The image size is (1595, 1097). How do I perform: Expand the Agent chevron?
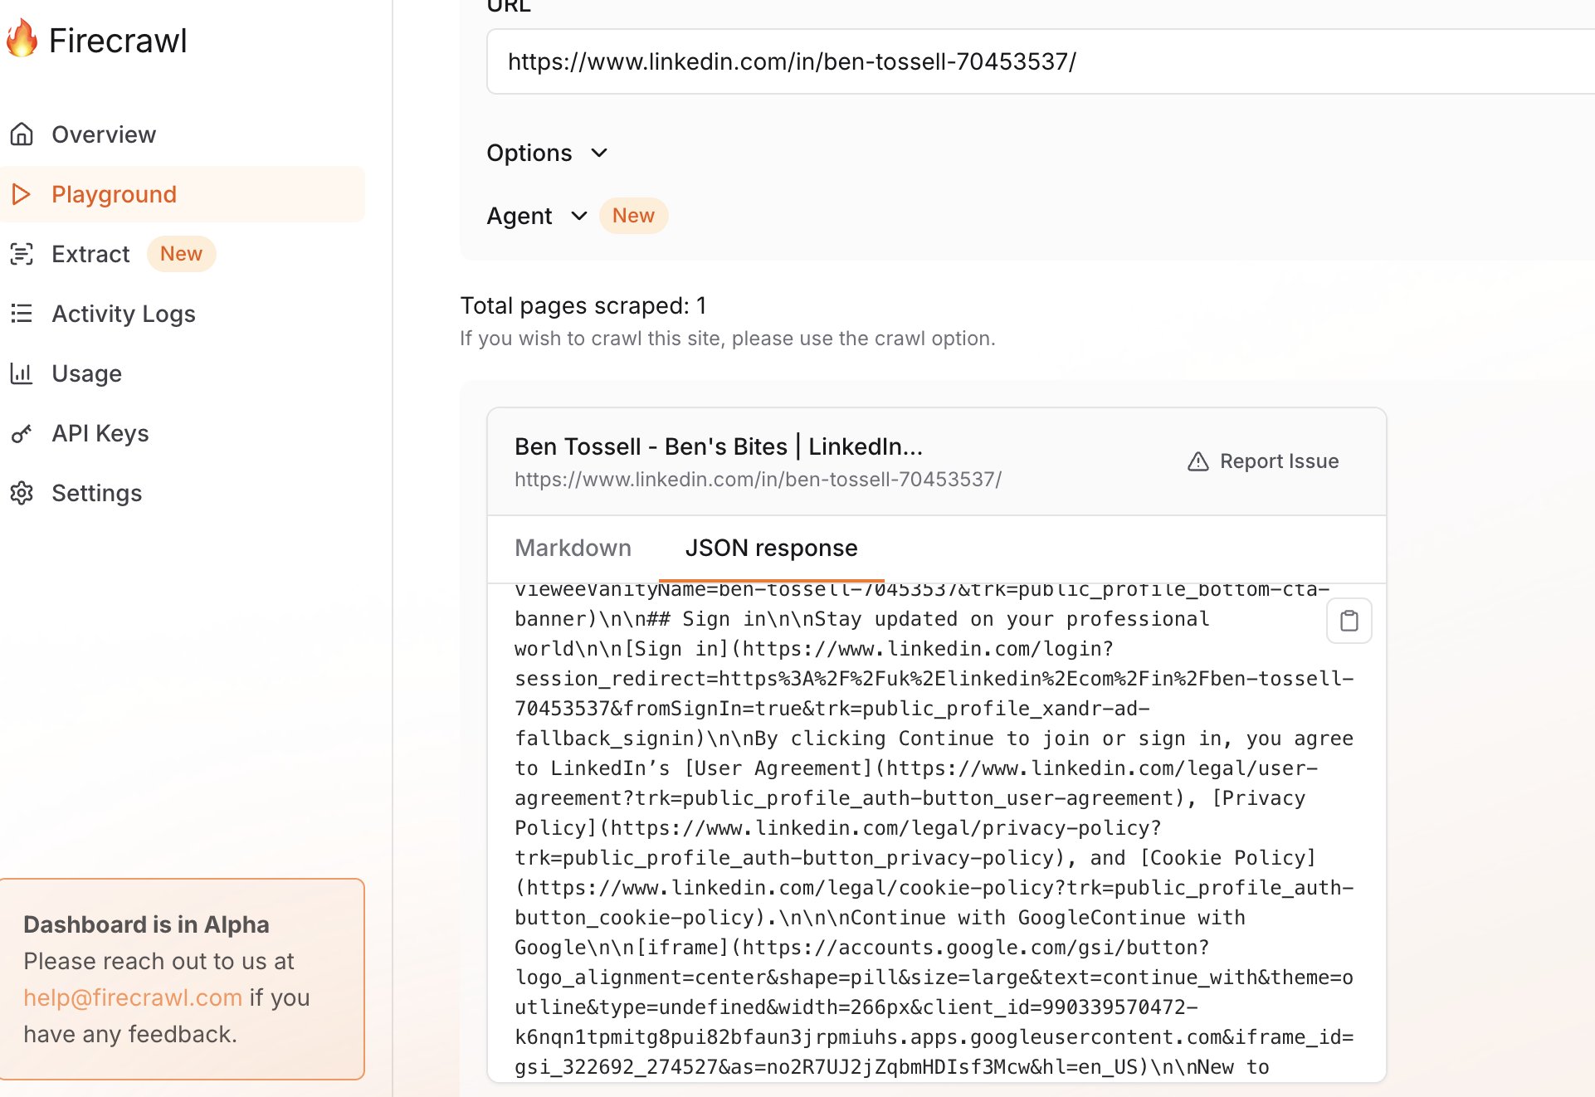579,216
